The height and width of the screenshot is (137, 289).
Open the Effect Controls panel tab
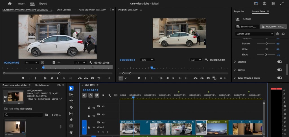[64, 10]
